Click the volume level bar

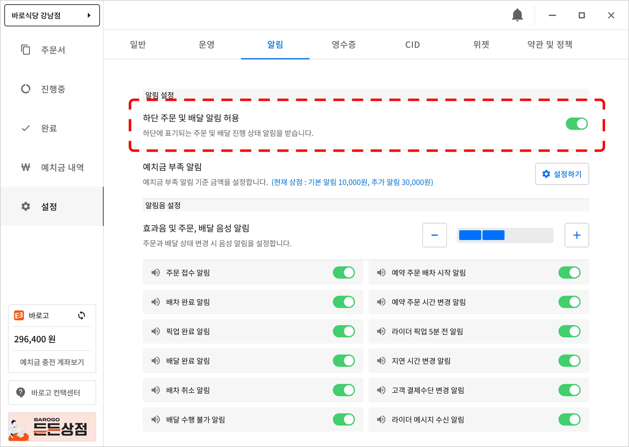505,235
